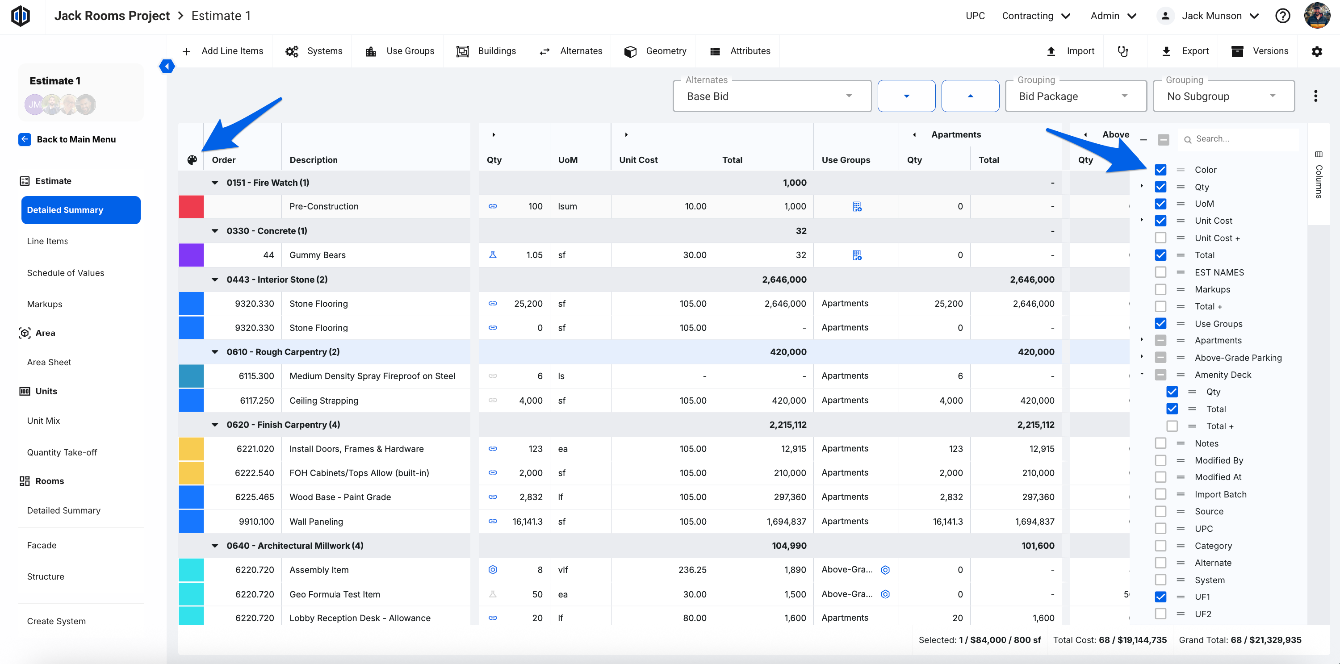The height and width of the screenshot is (664, 1340).
Task: Enable the Markups column checkbox
Action: point(1160,290)
